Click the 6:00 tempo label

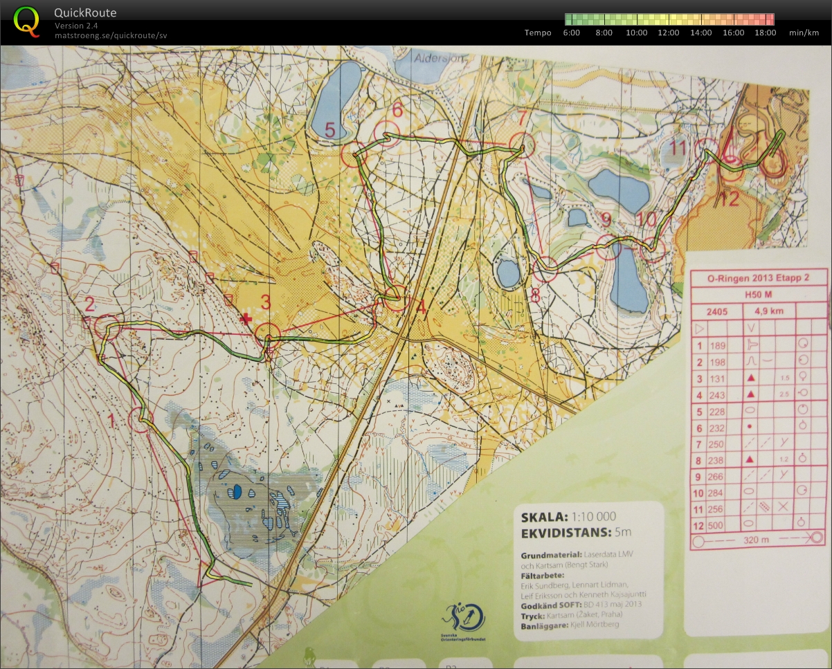coord(572,33)
